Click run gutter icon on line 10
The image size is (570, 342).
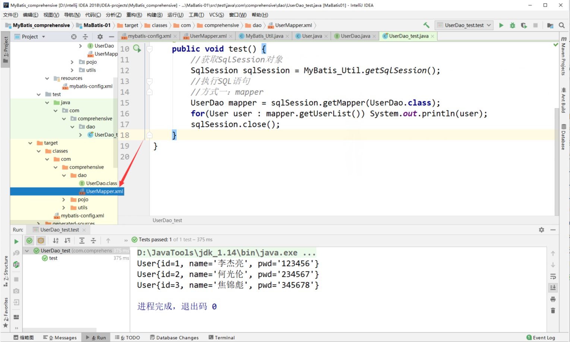pyautogui.click(x=137, y=48)
